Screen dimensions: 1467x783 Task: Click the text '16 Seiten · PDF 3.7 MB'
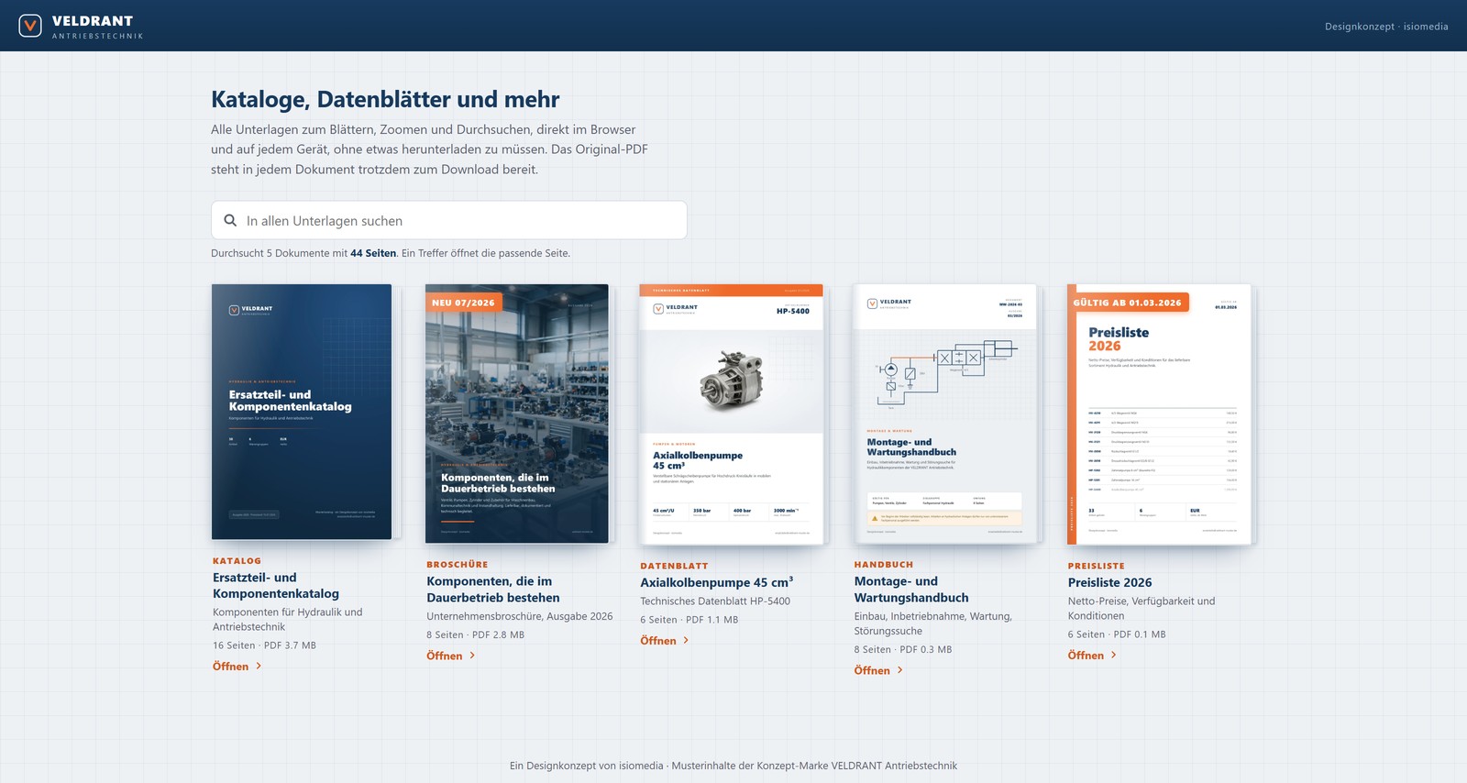click(264, 645)
